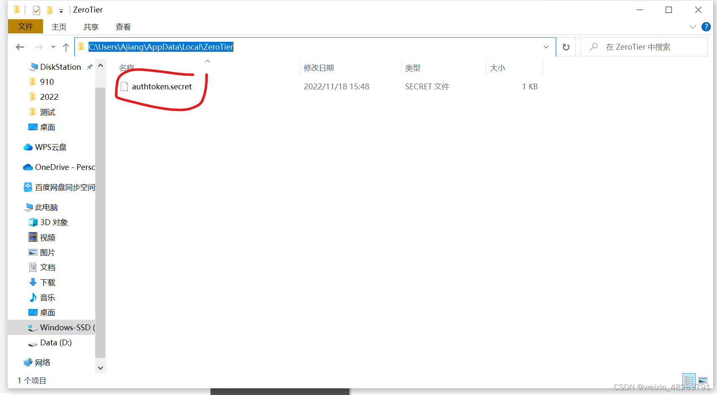This screenshot has width=717, height=395.
Task: Sort files by clicking the 修改日期 column header
Action: tap(319, 68)
